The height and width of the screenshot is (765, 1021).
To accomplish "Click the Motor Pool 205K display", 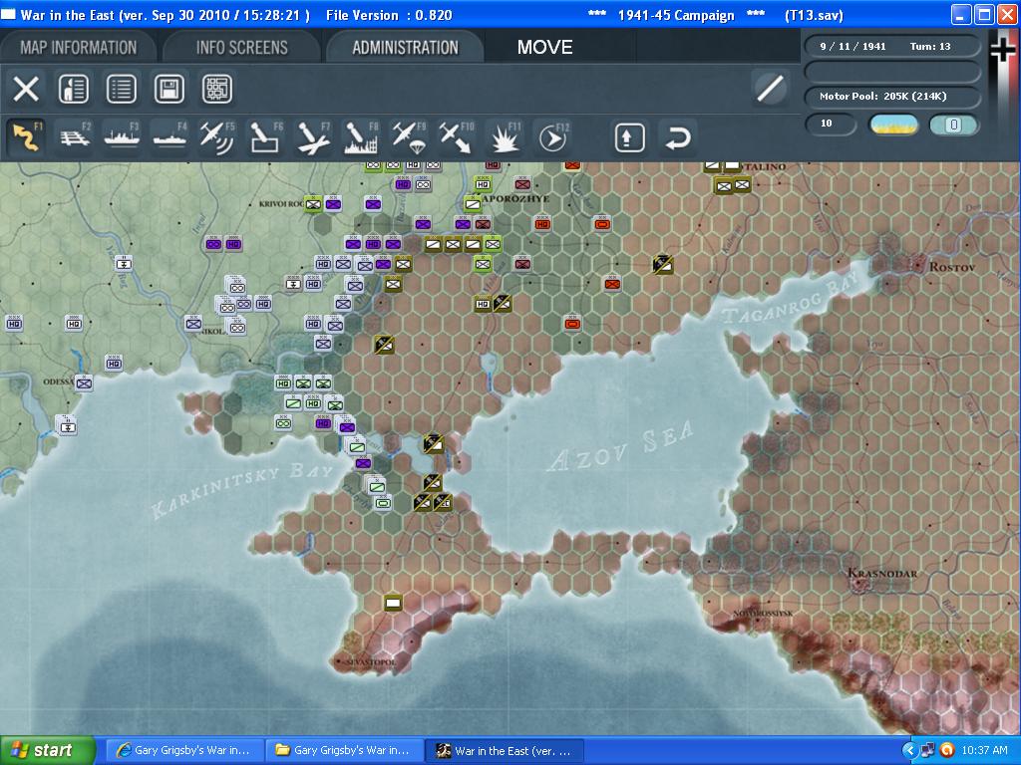I will pyautogui.click(x=892, y=97).
